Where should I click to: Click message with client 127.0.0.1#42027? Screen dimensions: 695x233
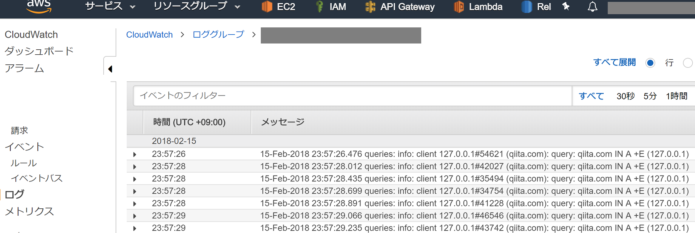(474, 166)
